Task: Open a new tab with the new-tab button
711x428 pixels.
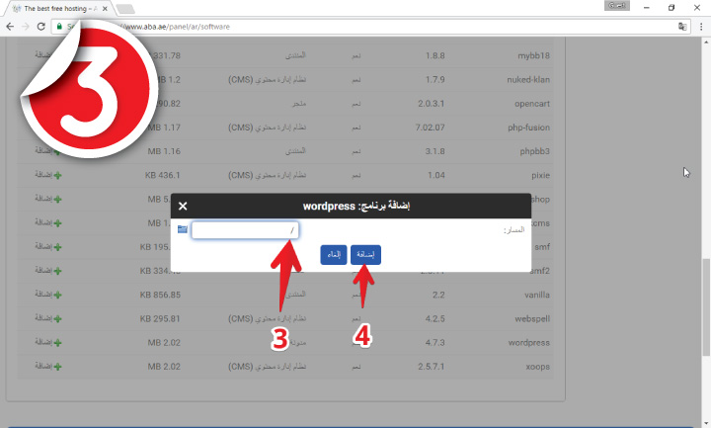Action: coord(125,9)
